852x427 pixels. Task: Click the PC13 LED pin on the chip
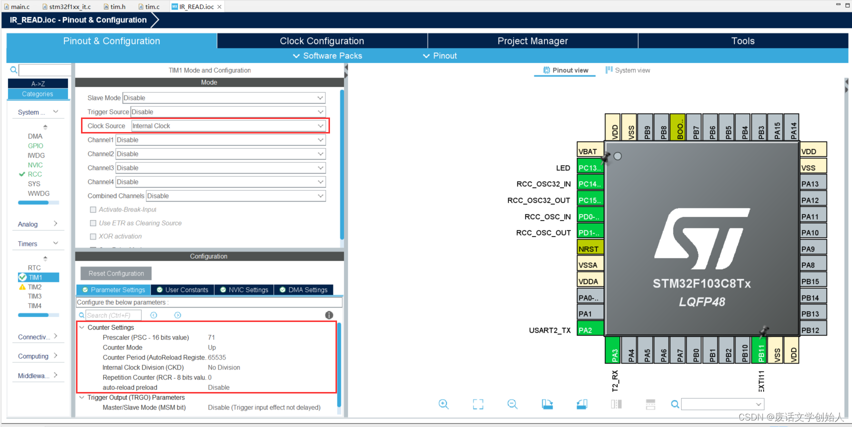point(590,167)
